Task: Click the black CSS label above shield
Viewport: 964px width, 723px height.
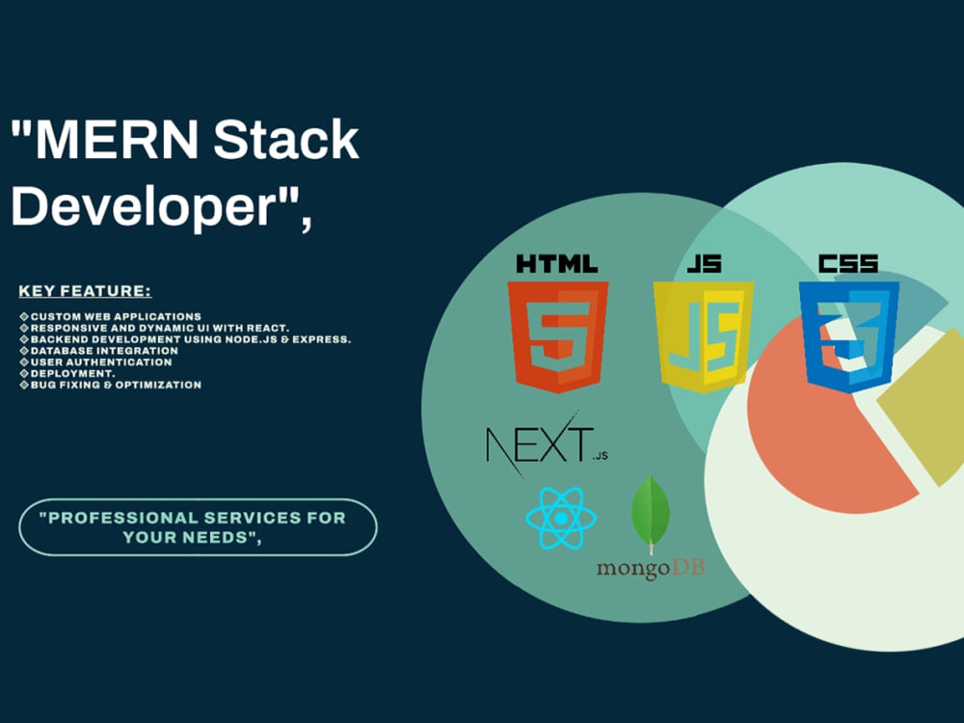Action: [x=848, y=264]
